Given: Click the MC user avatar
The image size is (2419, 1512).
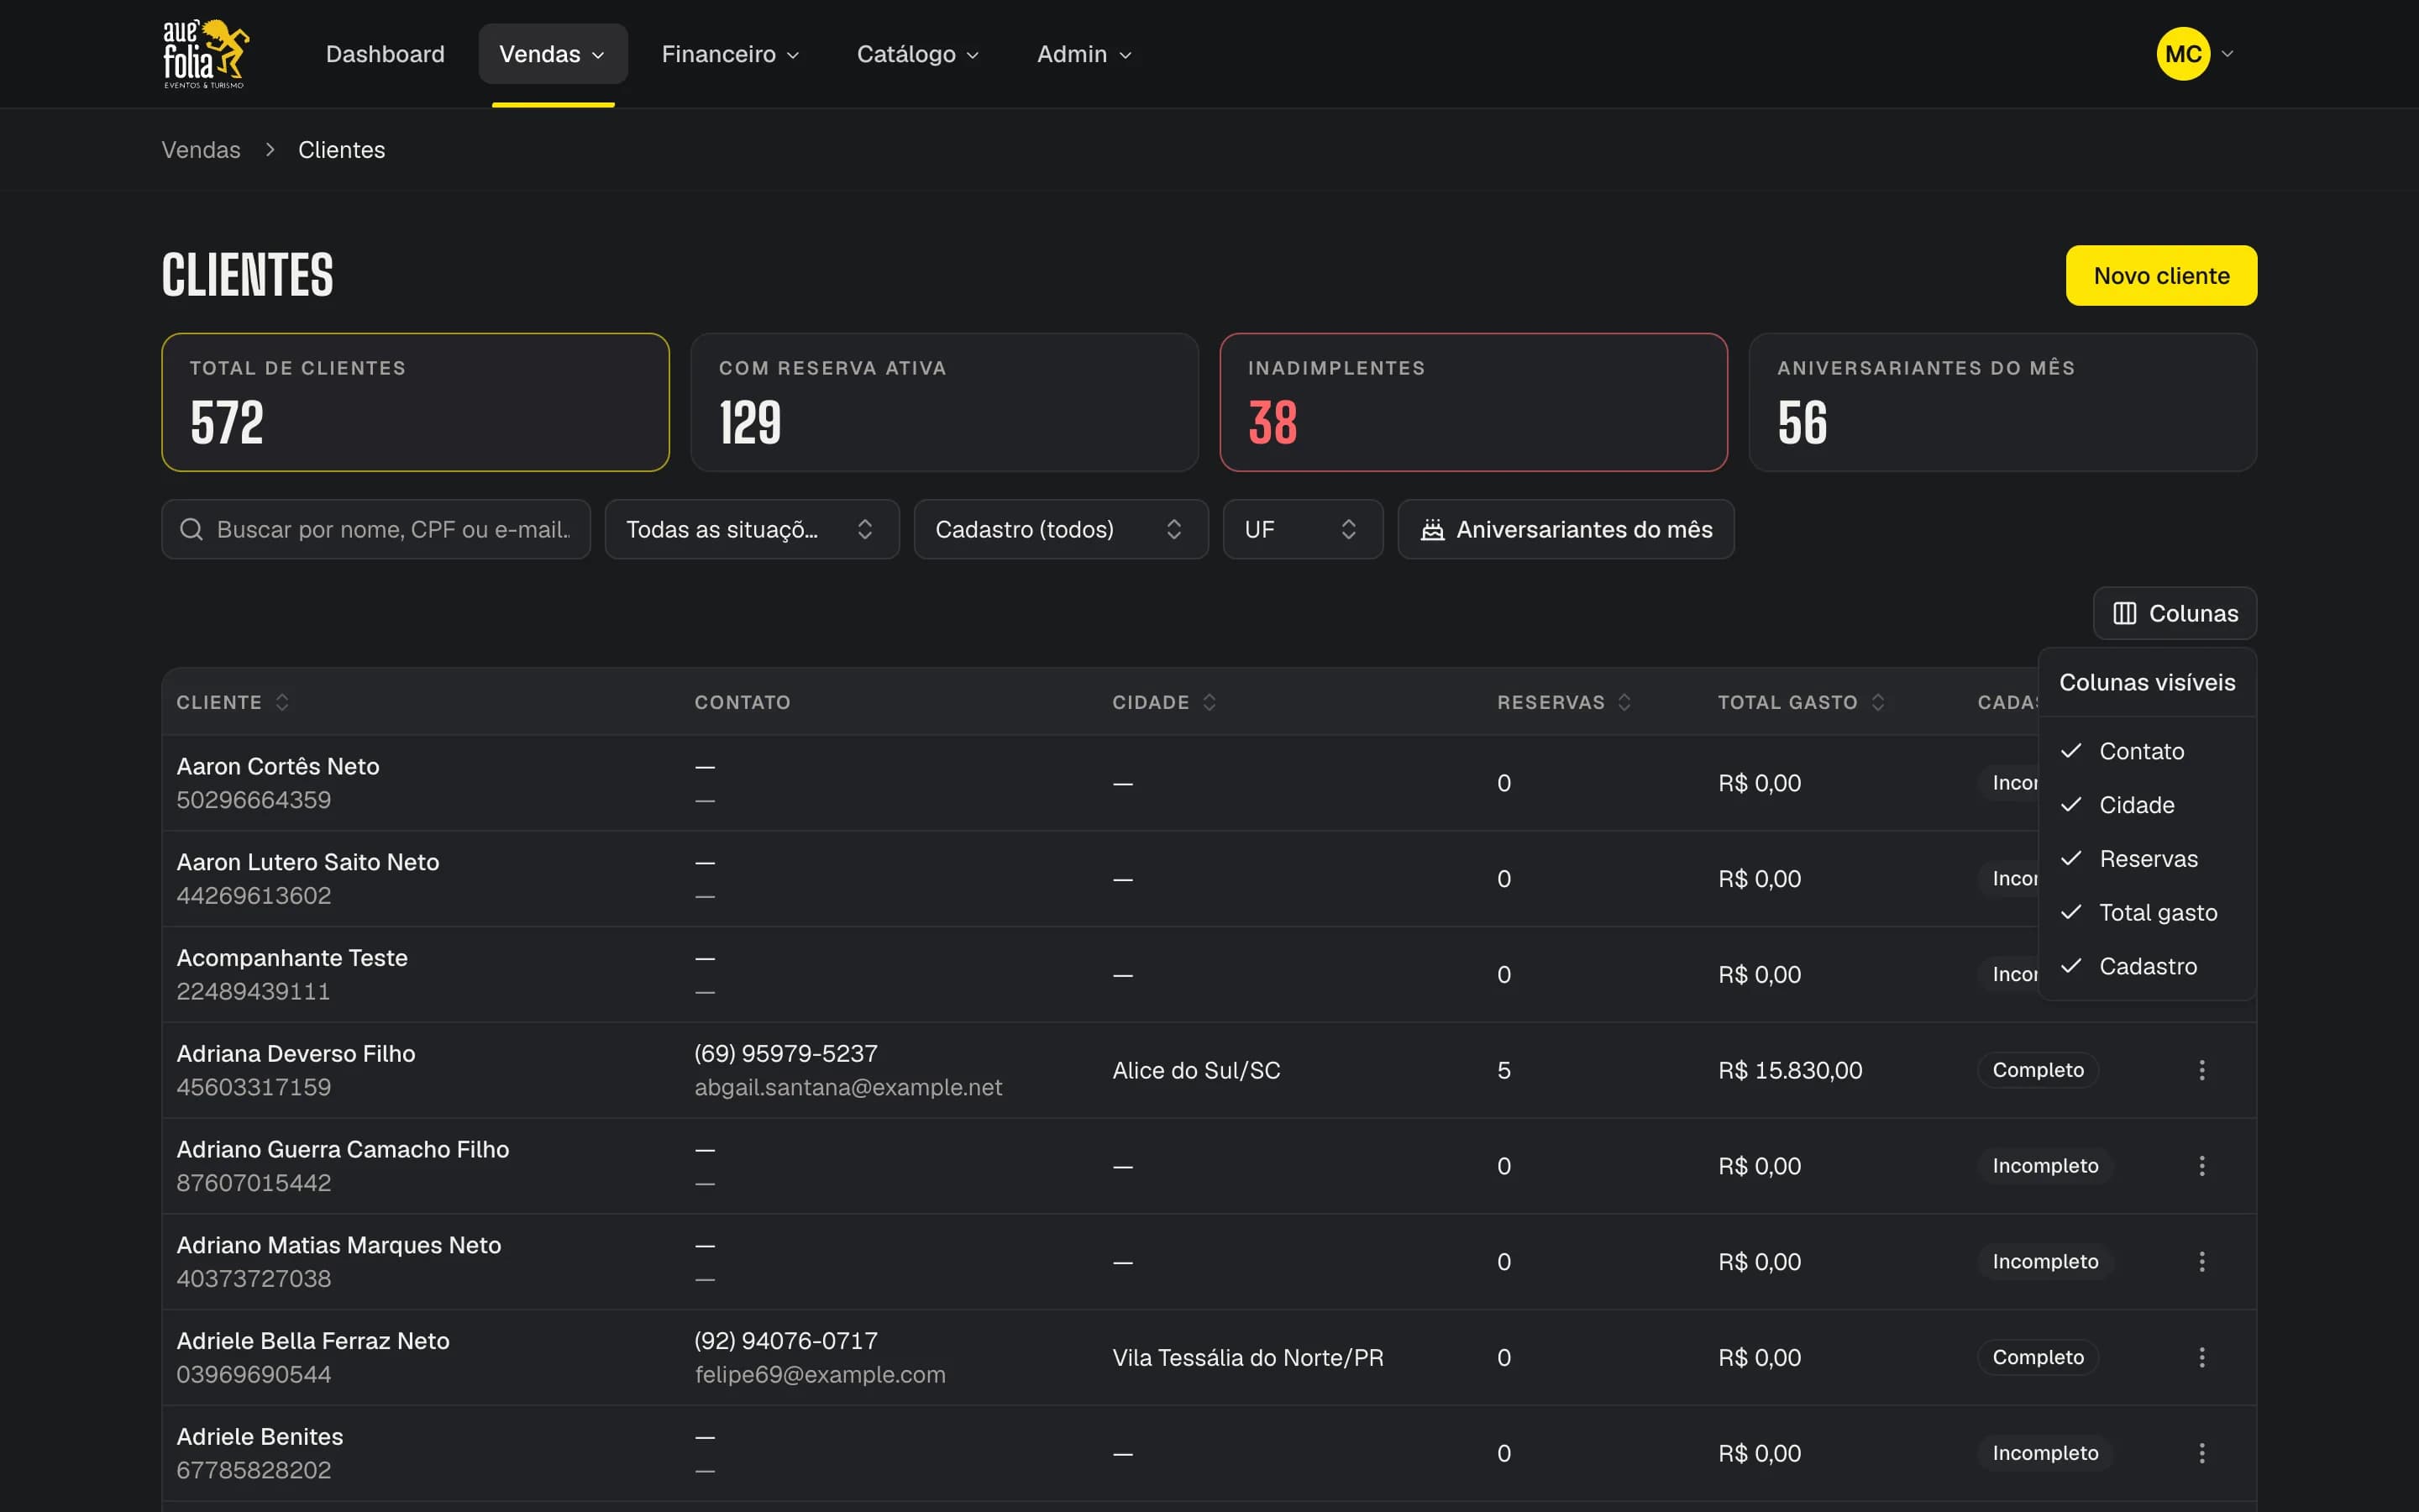Looking at the screenshot, I should (x=2183, y=54).
